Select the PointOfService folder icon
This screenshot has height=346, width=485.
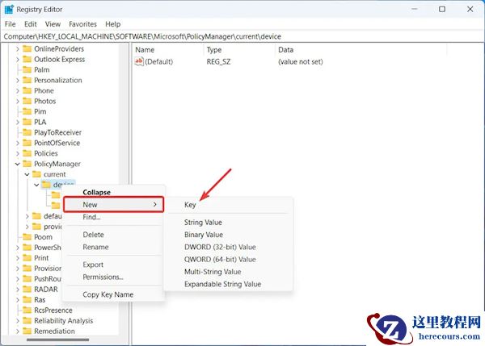tap(27, 143)
